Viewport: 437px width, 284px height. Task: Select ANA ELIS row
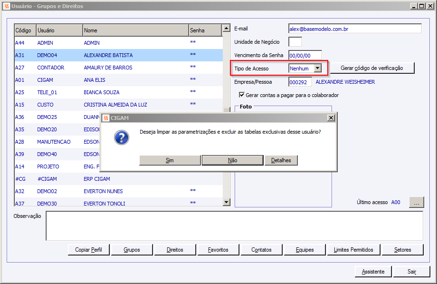(119, 80)
